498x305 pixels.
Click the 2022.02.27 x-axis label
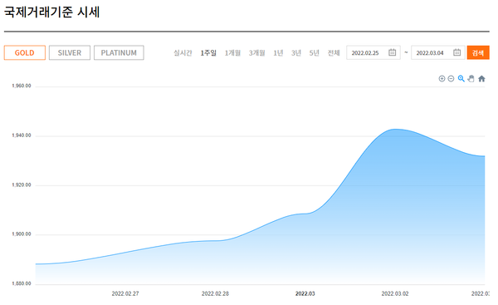click(x=125, y=293)
